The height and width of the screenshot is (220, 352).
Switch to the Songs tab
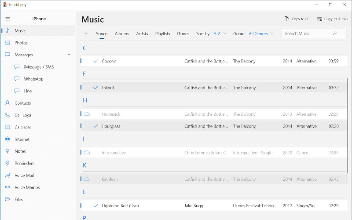coord(102,34)
